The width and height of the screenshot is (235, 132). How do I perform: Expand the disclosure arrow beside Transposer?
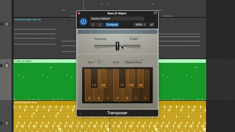[80, 114]
